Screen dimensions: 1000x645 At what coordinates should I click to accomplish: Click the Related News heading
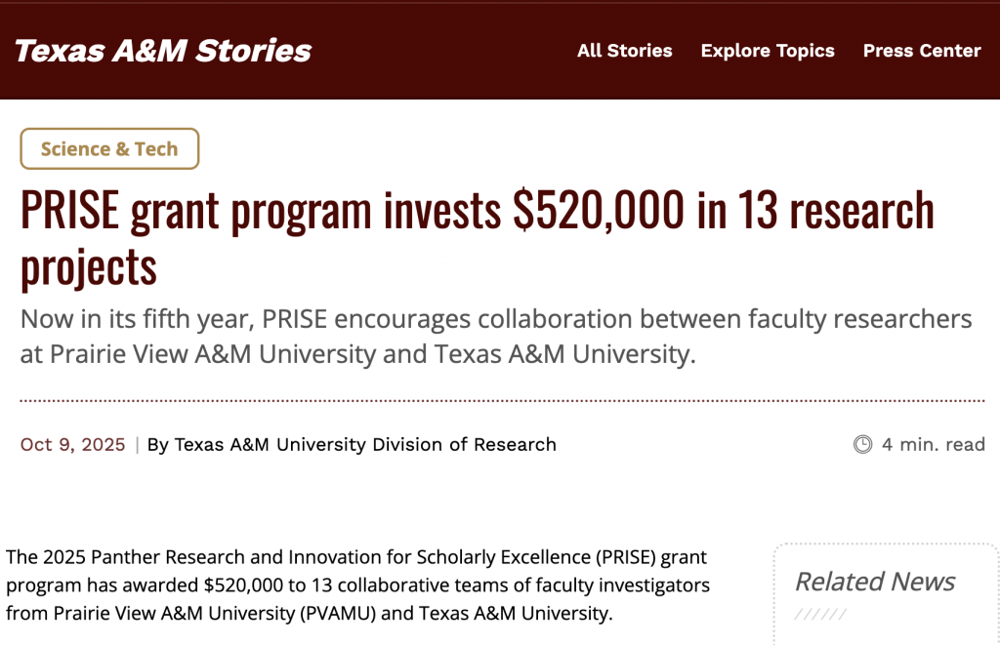tap(875, 582)
